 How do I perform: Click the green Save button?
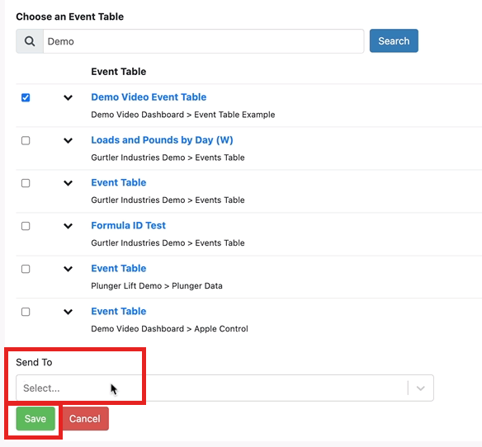tap(35, 418)
